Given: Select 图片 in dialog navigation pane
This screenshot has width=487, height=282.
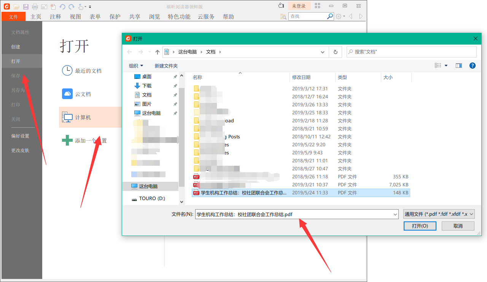Looking at the screenshot, I should (147, 104).
